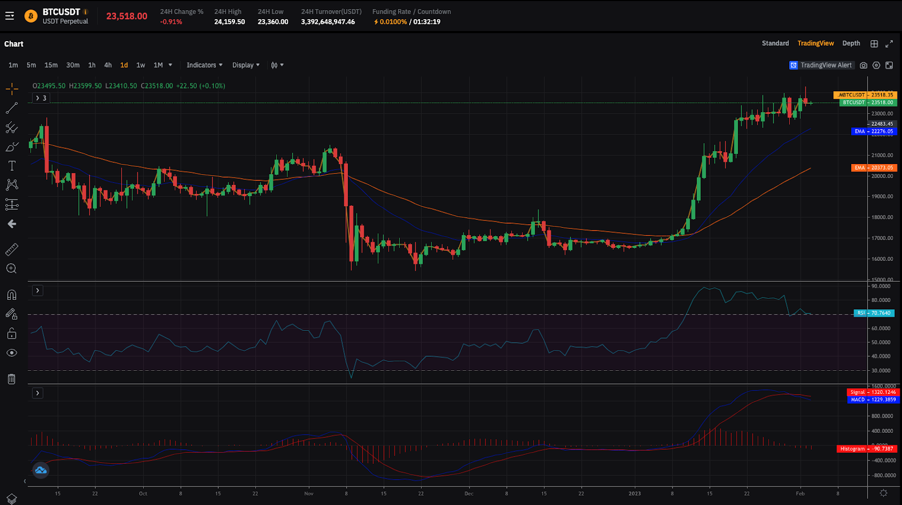Click the blue EMA 22276.05 label
The image size is (902, 505).
[874, 131]
